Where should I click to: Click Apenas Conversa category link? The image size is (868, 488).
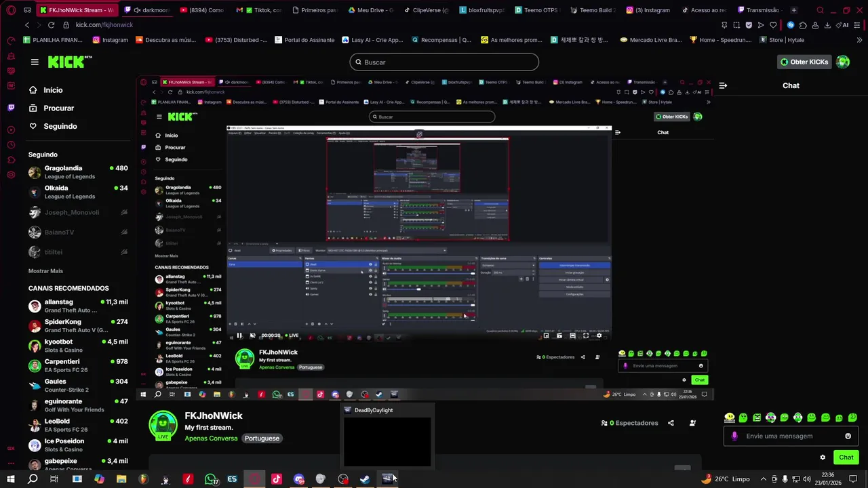click(x=211, y=439)
